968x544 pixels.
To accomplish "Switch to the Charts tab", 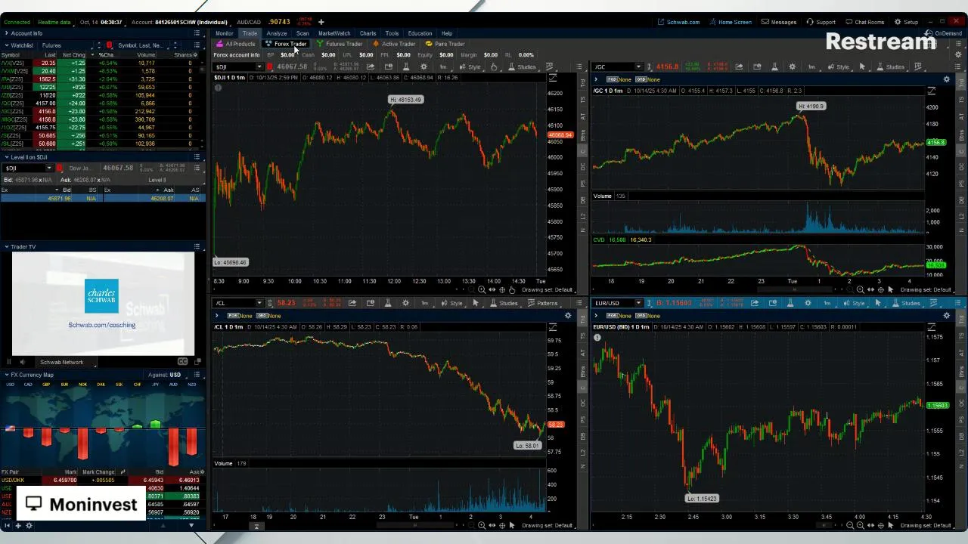I will (368, 33).
